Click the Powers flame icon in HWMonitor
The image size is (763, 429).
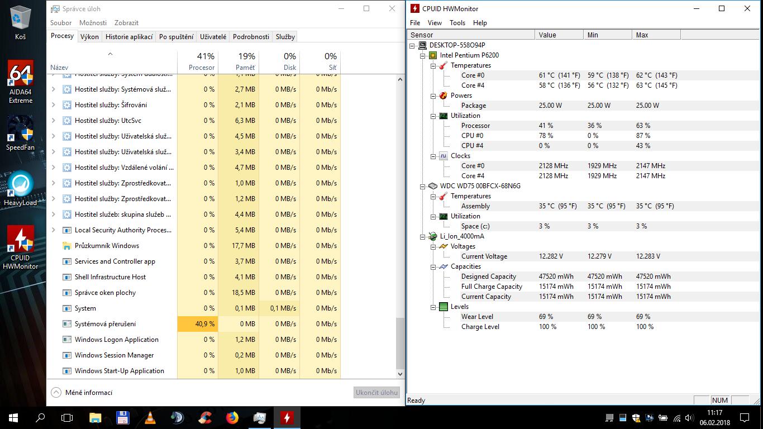pos(444,96)
